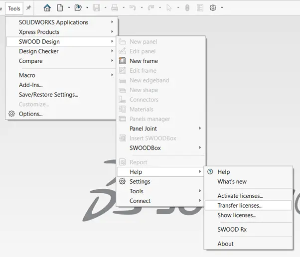Expand SOLIDWORKS Applications submenu arrow
Screen dimensions: 300x257
point(112,22)
